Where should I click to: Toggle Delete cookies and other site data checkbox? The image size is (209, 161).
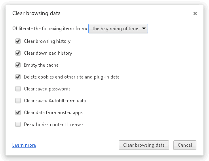pyautogui.click(x=18, y=77)
